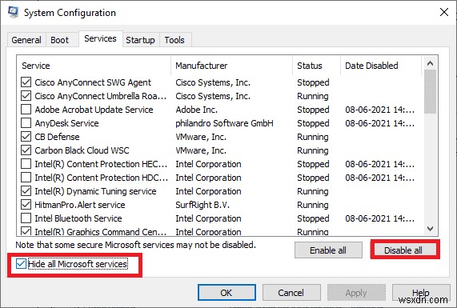Image resolution: width=457 pixels, height=308 pixels.
Task: Click Stopped status of Cisco AnyConnect SWG Agent
Action: [x=313, y=82]
